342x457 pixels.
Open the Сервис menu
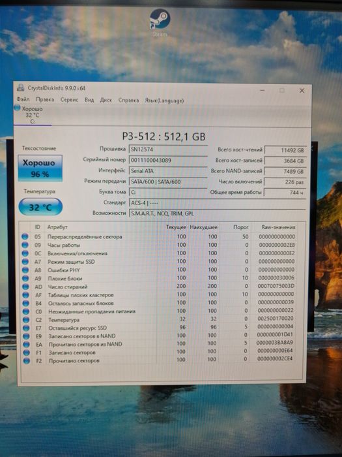[x=69, y=100]
